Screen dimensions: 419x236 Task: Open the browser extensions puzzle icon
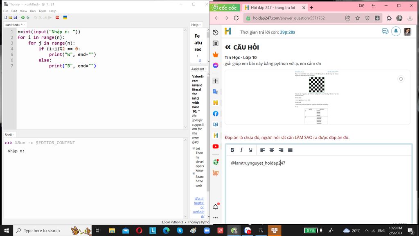click(389, 18)
